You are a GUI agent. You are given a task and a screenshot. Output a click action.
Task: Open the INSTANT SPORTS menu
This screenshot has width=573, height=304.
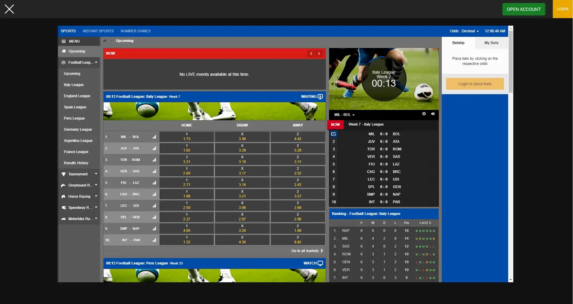coord(98,31)
